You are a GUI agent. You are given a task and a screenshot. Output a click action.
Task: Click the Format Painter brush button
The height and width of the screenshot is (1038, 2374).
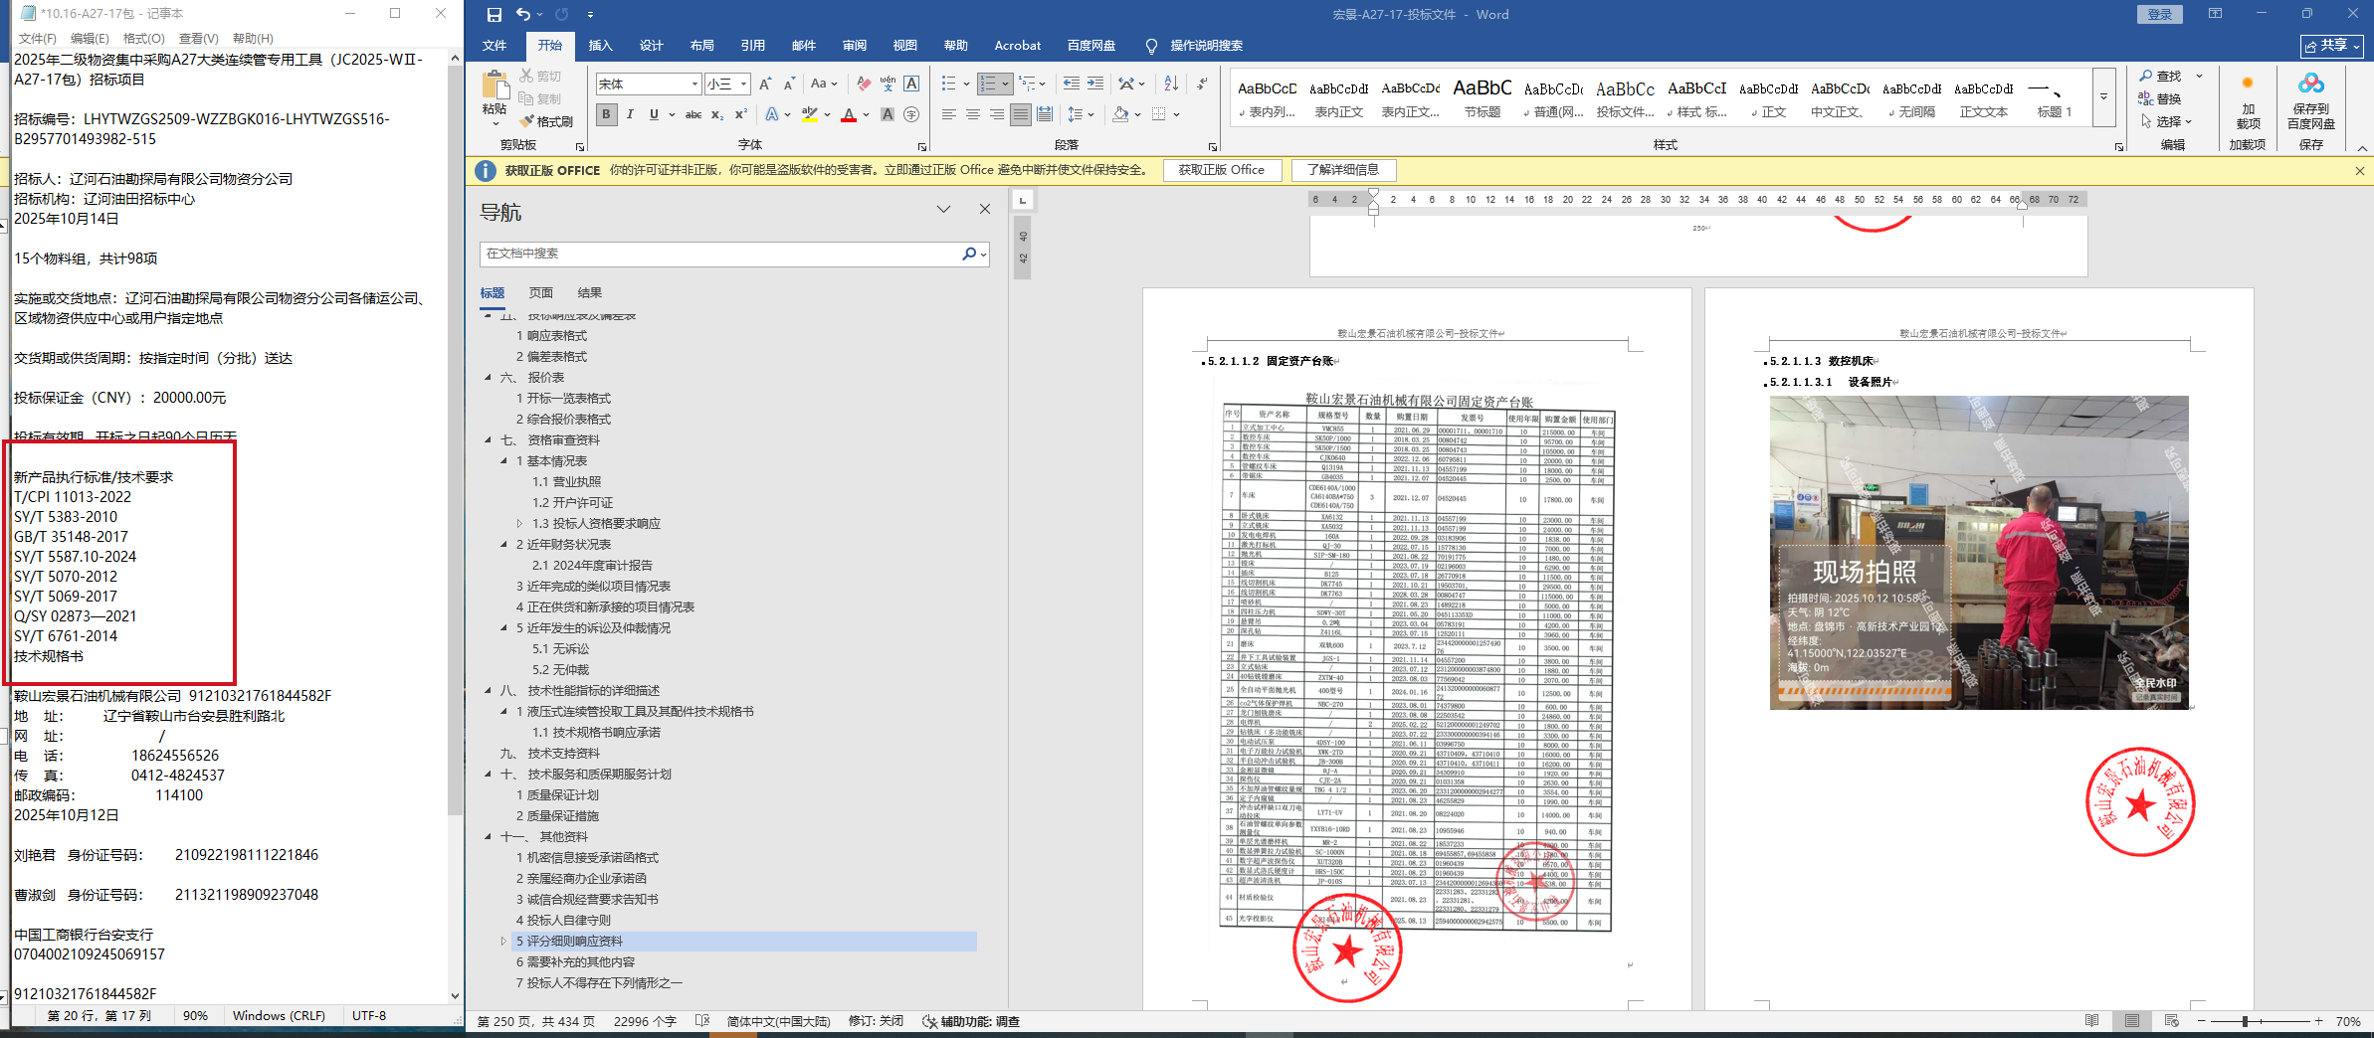pyautogui.click(x=546, y=121)
